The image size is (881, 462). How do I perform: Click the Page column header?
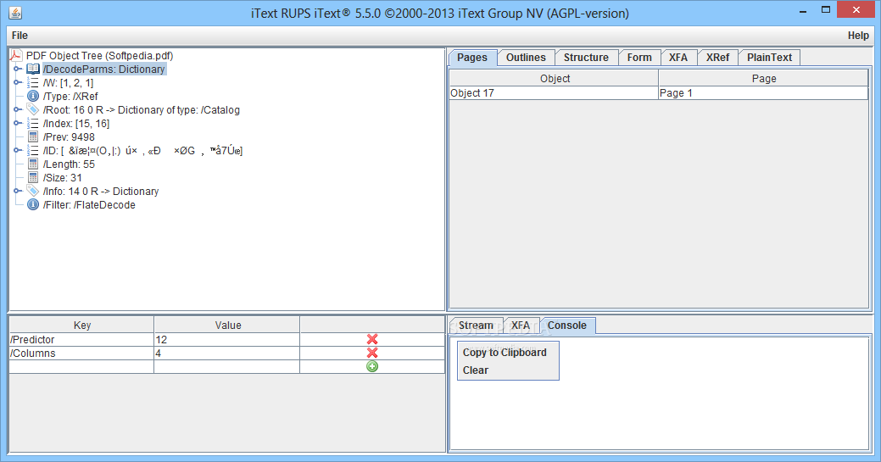764,78
